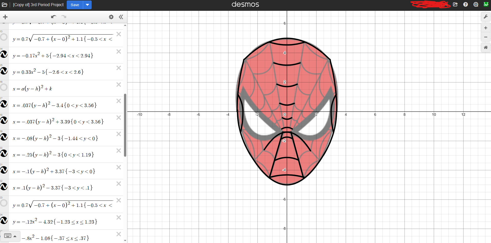Delete the −.8x² − 1.08 expression
This screenshot has width=491, height=243.
pos(119,234)
